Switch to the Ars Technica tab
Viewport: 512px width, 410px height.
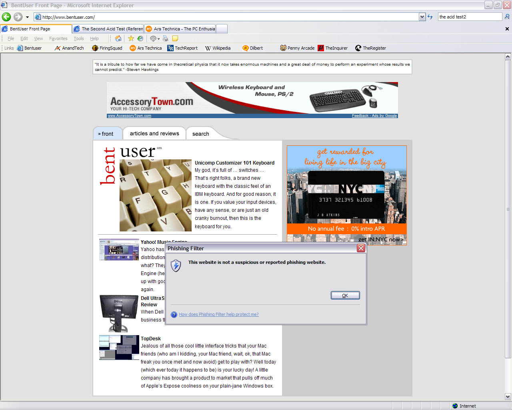coord(180,29)
